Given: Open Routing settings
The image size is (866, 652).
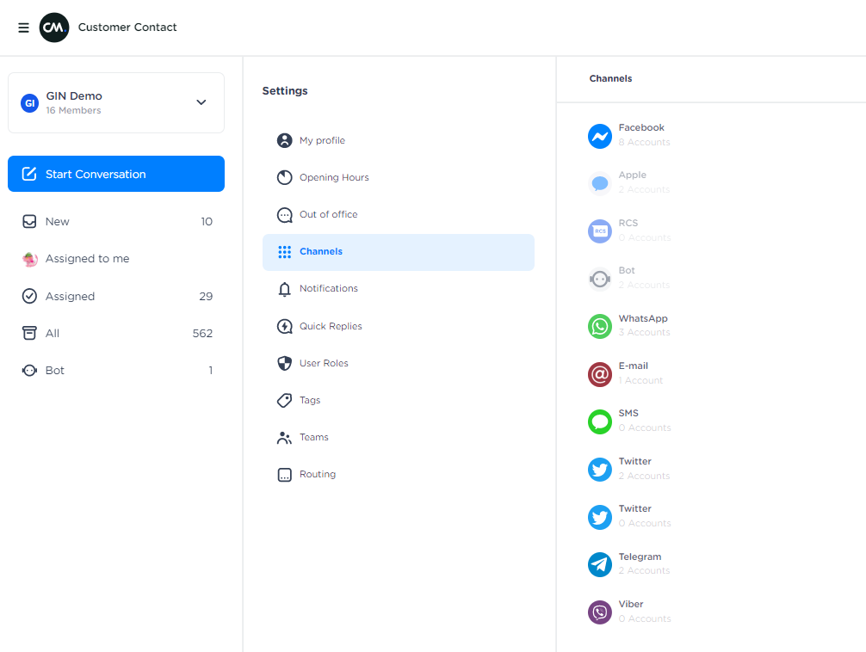Looking at the screenshot, I should [x=317, y=475].
